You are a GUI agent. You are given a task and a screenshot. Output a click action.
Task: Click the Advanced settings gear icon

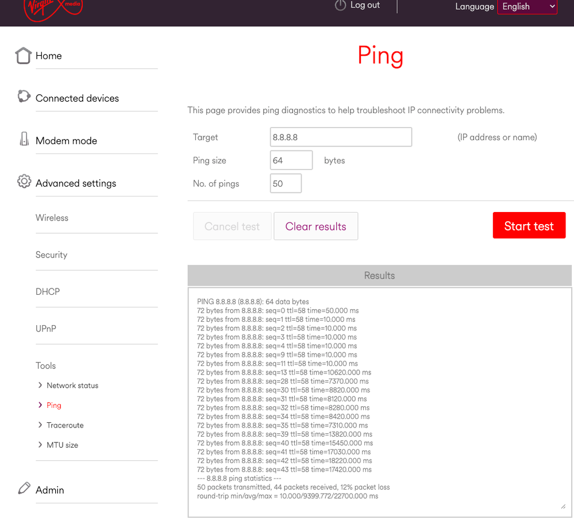pyautogui.click(x=24, y=181)
